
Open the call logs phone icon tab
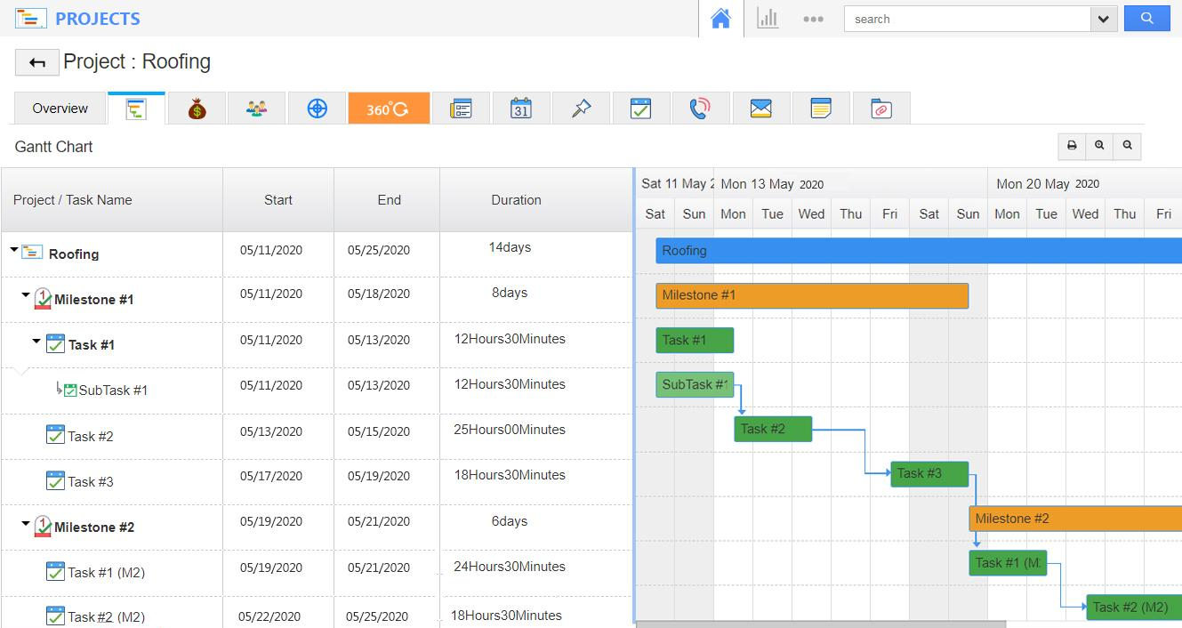701,109
